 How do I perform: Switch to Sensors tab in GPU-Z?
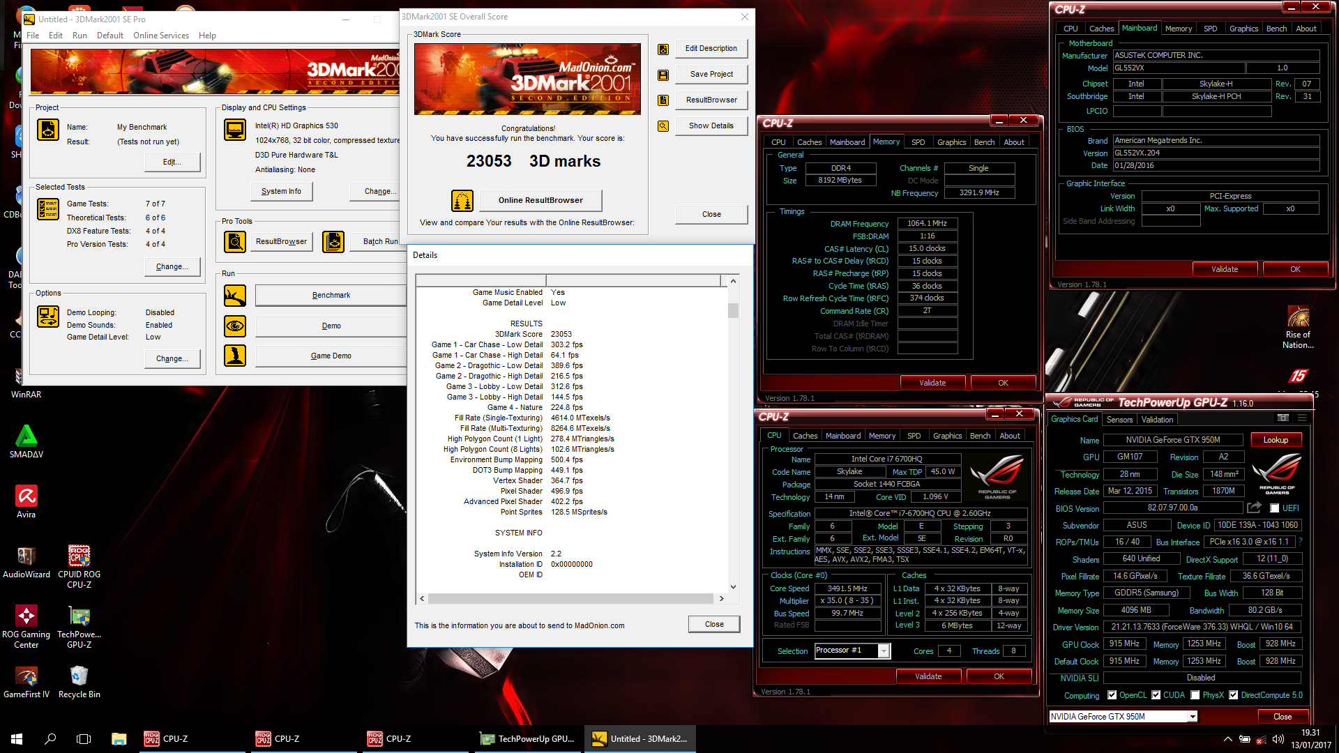pos(1119,420)
